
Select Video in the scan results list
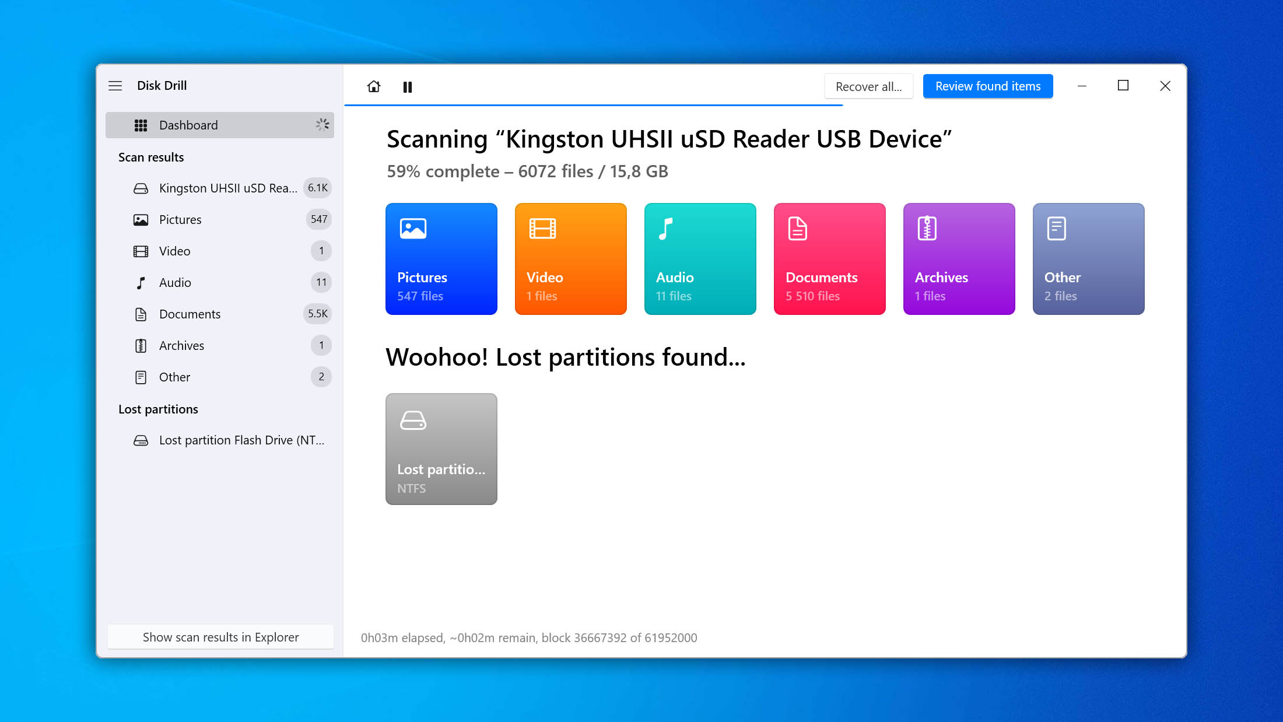pos(220,251)
